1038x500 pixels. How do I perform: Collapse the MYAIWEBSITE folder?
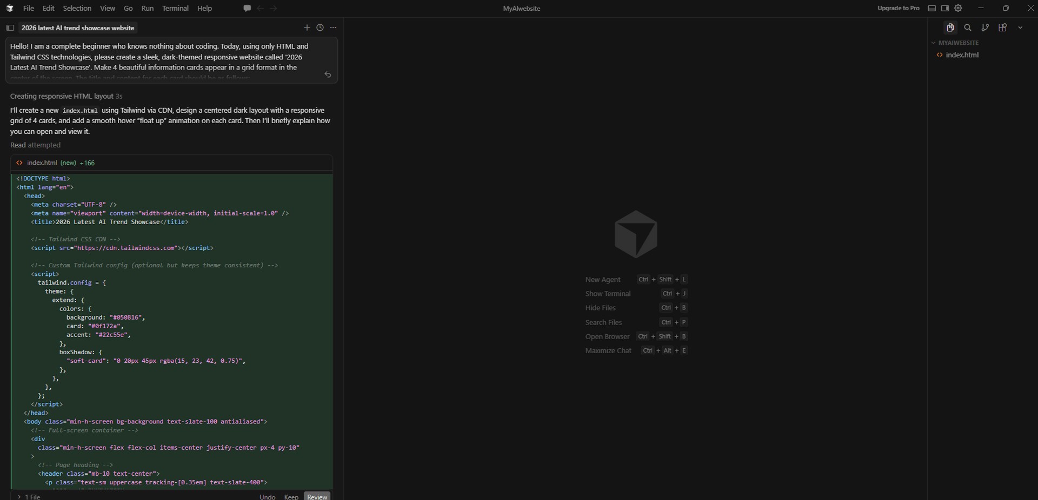[x=959, y=43]
